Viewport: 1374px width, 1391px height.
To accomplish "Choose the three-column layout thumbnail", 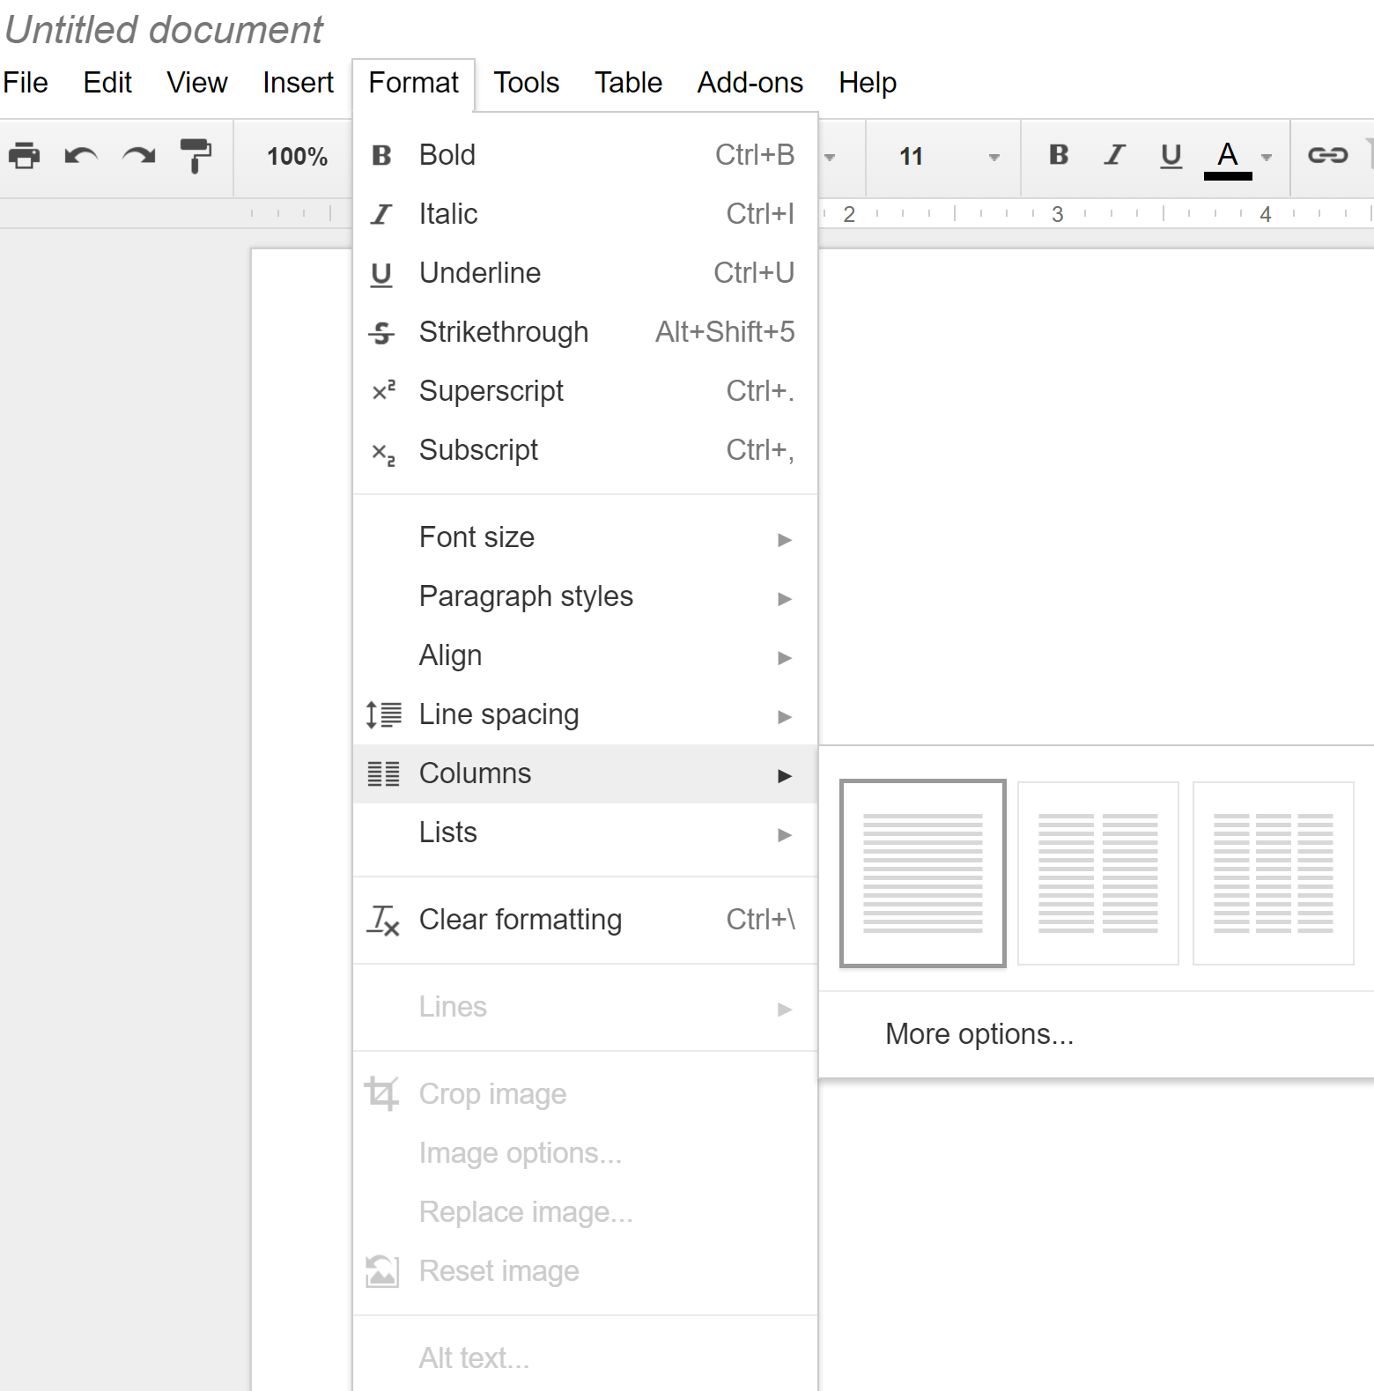I will click(1273, 873).
